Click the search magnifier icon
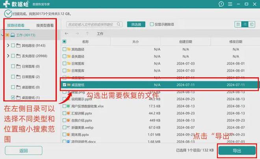 point(69,24)
